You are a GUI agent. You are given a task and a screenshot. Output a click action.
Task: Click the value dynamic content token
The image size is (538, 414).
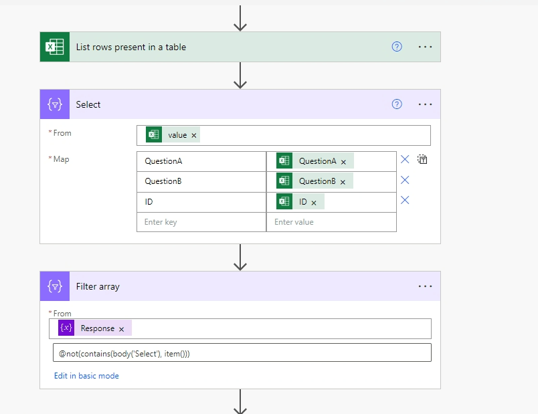(x=173, y=134)
